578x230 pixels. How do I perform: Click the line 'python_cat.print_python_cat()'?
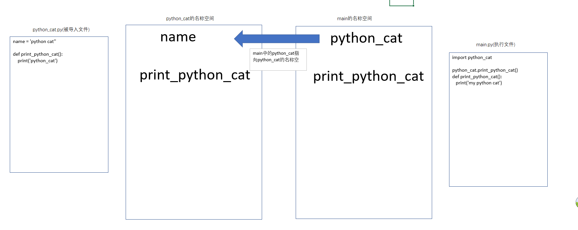point(485,70)
